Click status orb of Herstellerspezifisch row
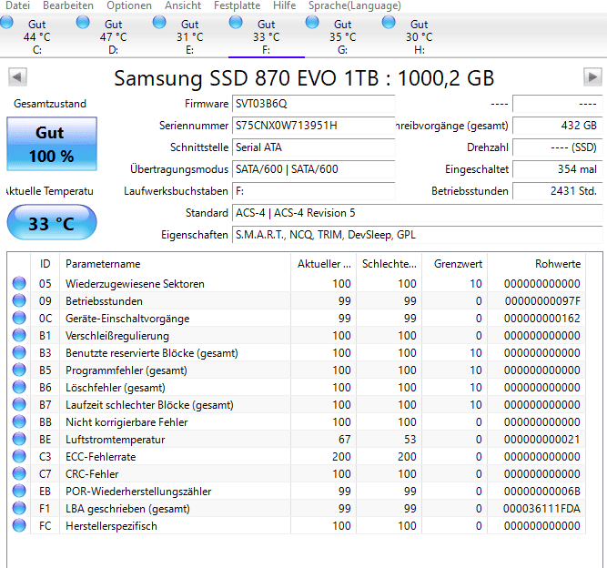The image size is (607, 568). tap(19, 525)
